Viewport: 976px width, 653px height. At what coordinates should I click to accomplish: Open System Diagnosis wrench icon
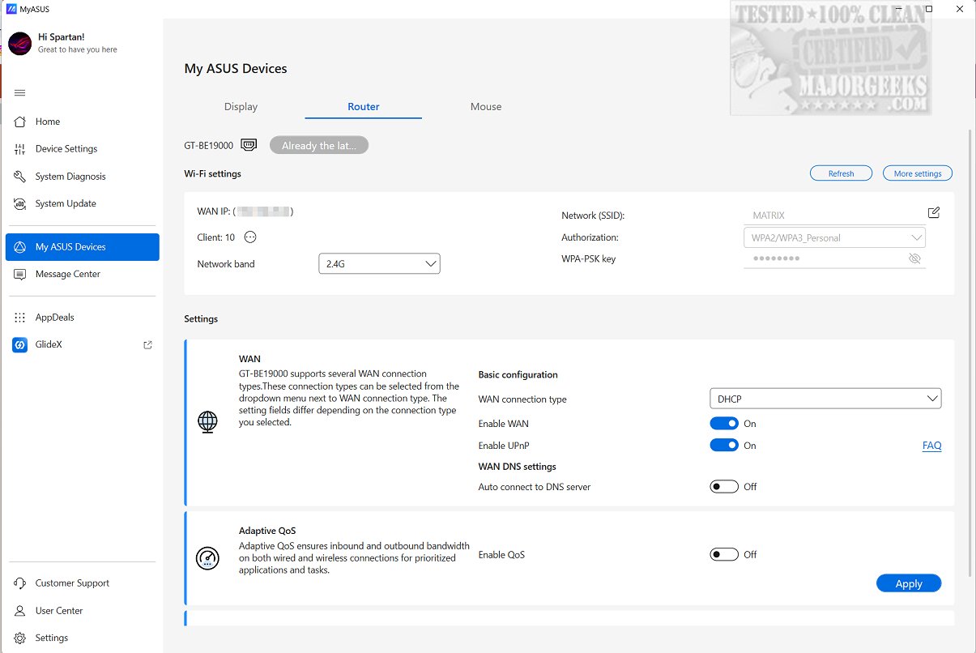[20, 177]
